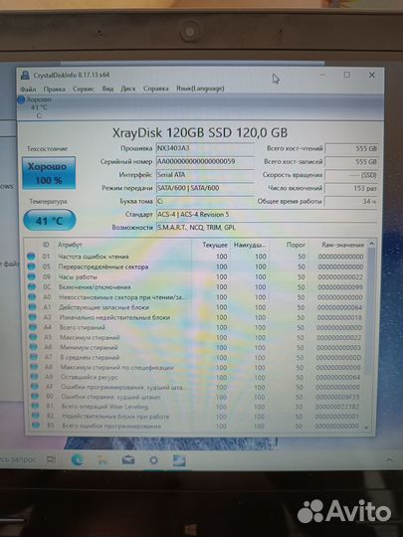This screenshot has height=537, width=403.
Task: Click the status dot for A7 В среднем стираний
Action: point(34,357)
